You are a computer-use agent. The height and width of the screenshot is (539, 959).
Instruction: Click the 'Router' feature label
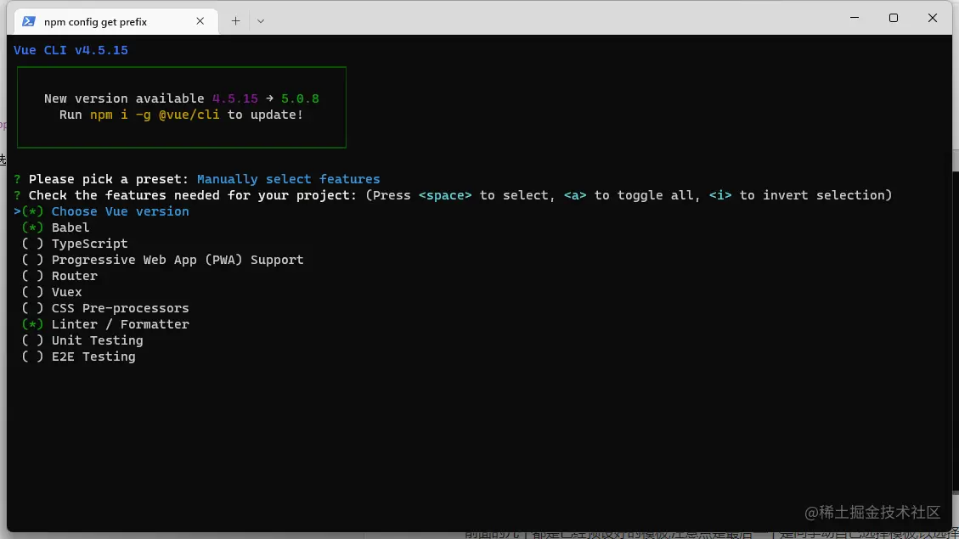pyautogui.click(x=75, y=276)
